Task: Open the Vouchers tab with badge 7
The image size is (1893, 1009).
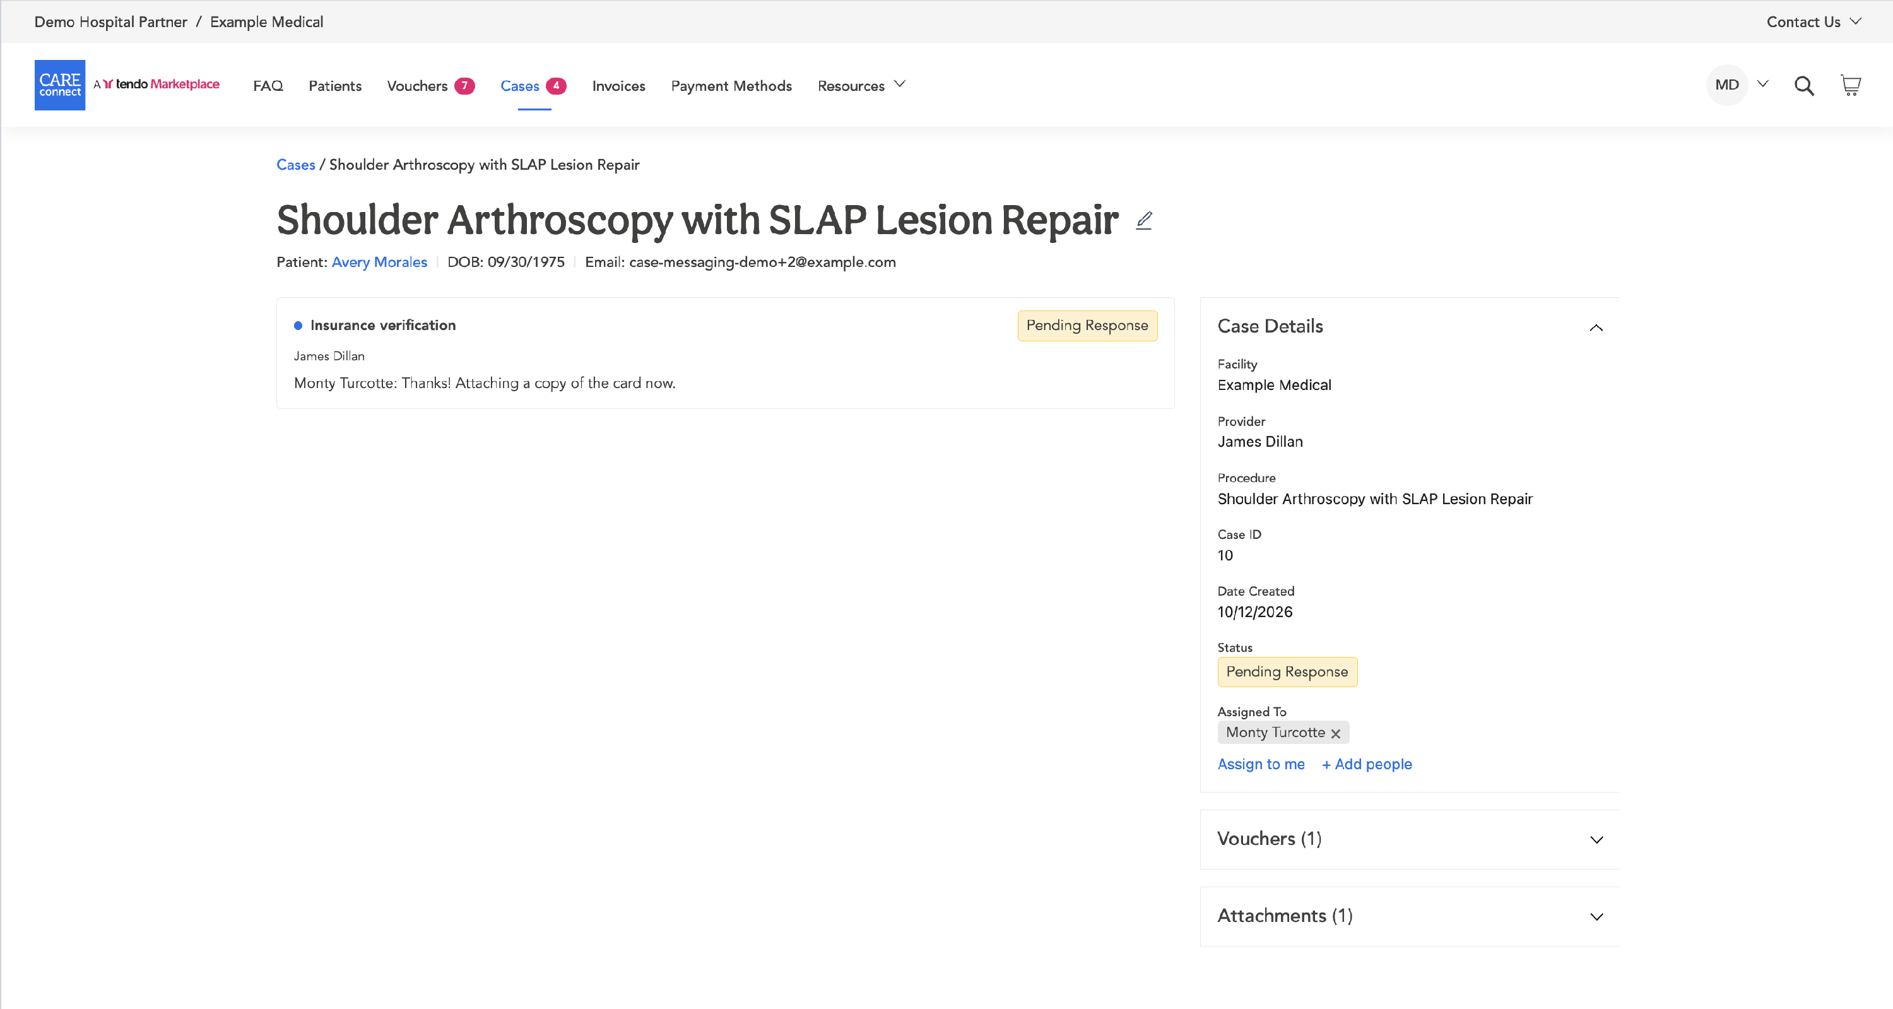Action: click(430, 86)
